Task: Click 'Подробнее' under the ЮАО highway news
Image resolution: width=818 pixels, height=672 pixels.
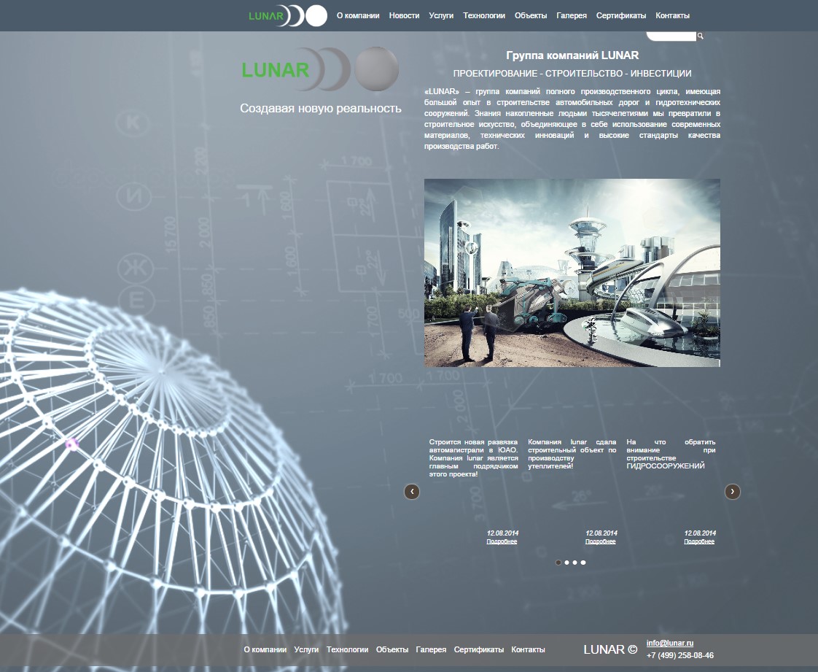Action: [x=502, y=541]
